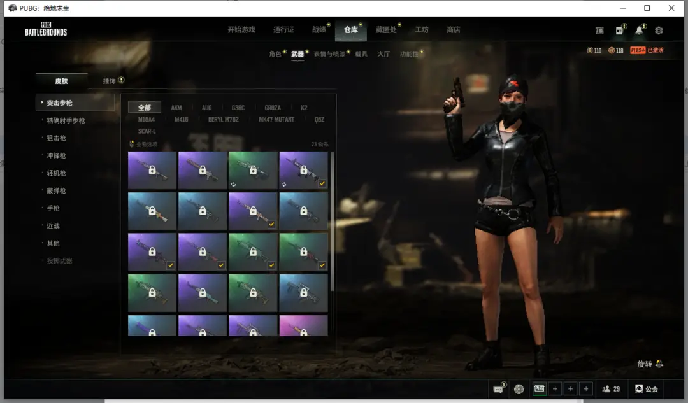688x403 pixels.
Task: Switch to the 载具 vehicle sub-tab
Action: (361, 54)
